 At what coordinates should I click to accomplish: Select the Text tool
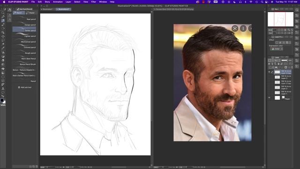coord(3,89)
